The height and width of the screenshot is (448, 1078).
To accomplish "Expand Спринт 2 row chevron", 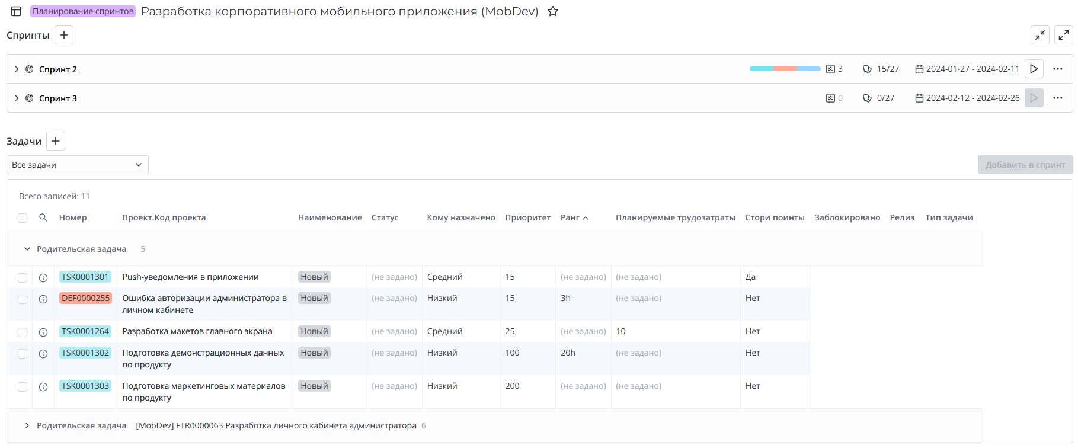I will [x=17, y=69].
